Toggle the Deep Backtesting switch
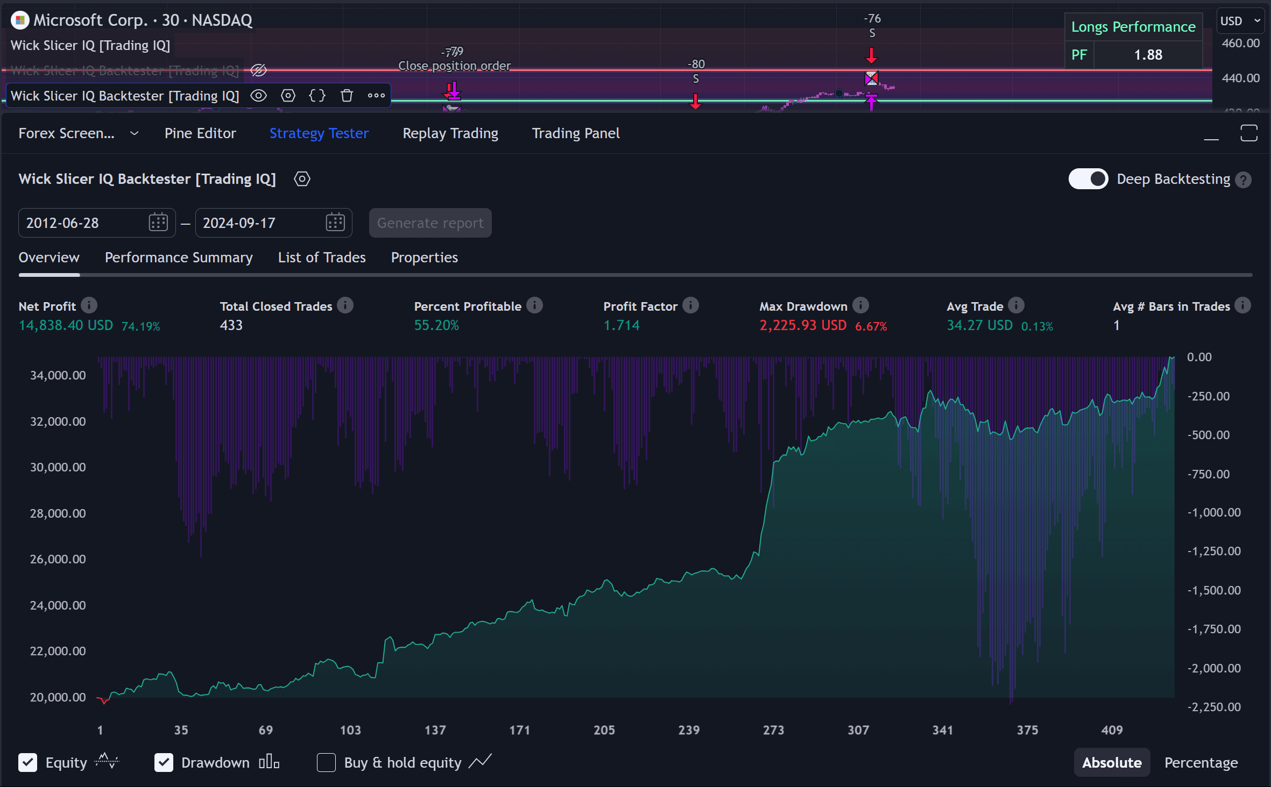 coord(1088,179)
